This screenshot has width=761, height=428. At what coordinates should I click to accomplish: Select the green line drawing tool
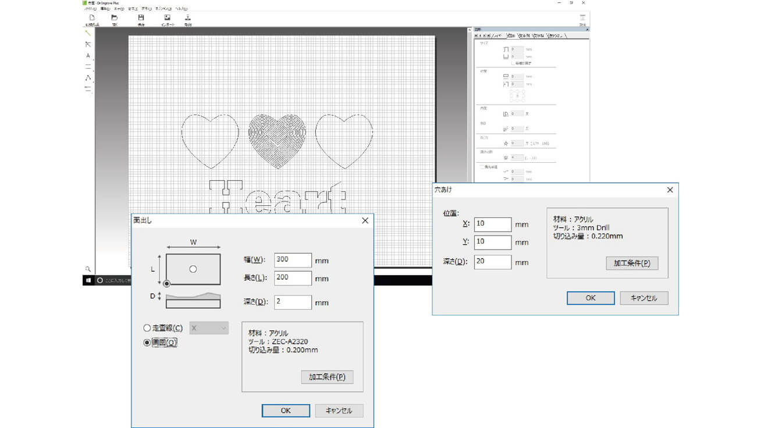[x=88, y=33]
